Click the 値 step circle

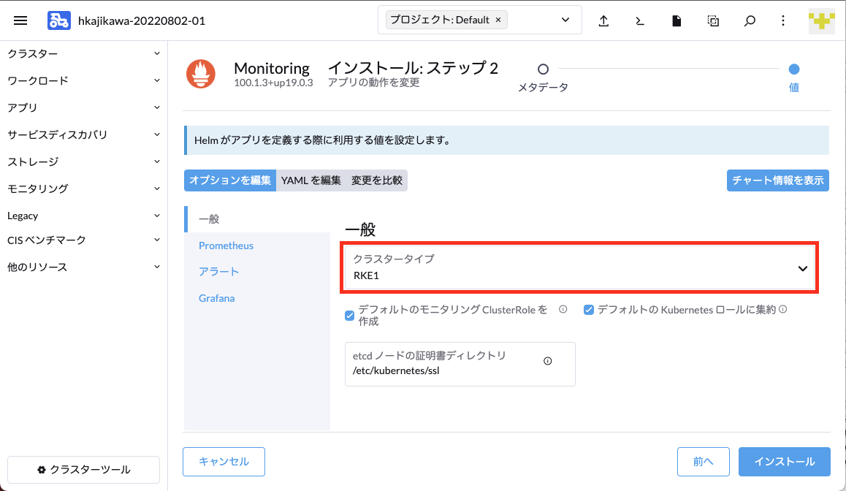click(793, 69)
